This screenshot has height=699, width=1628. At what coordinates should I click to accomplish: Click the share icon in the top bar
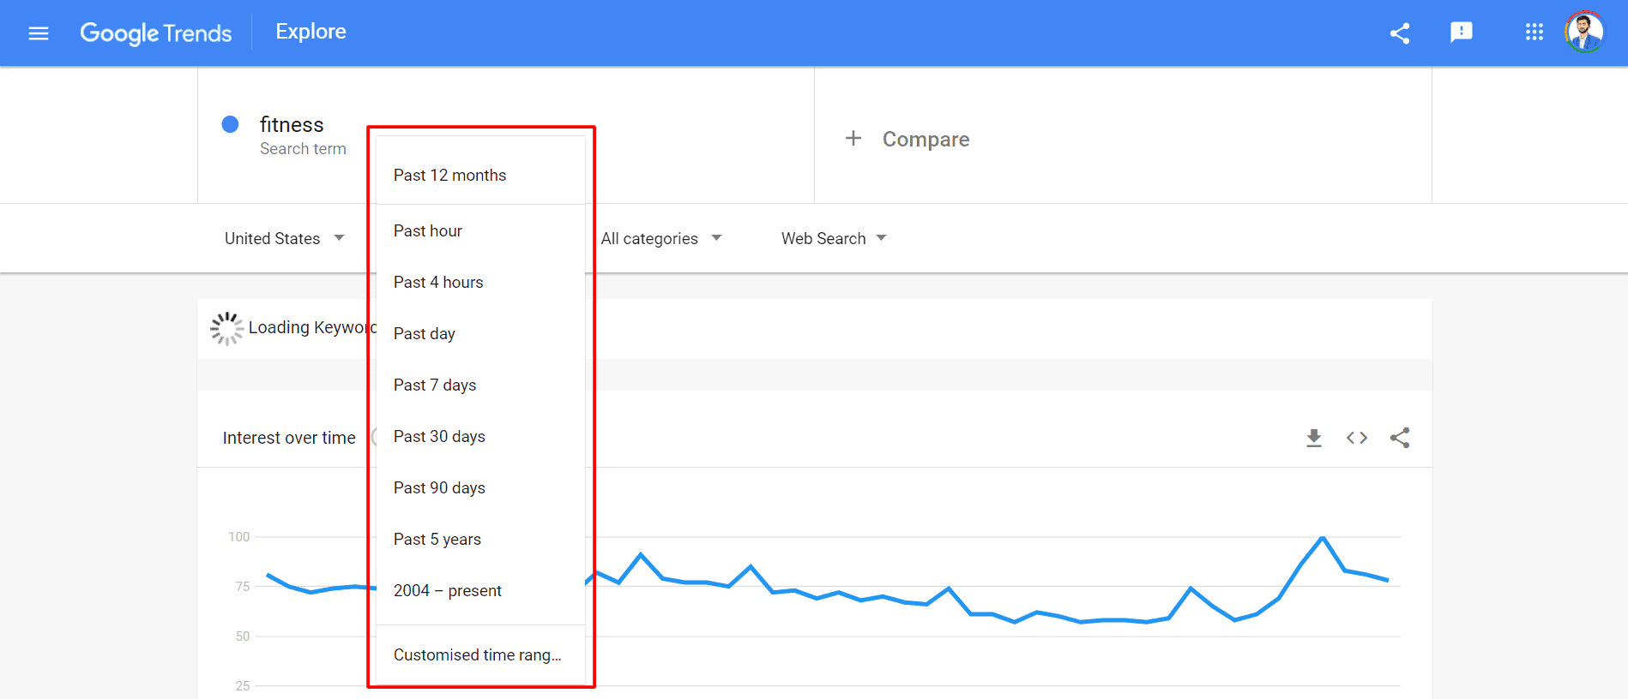(1400, 33)
